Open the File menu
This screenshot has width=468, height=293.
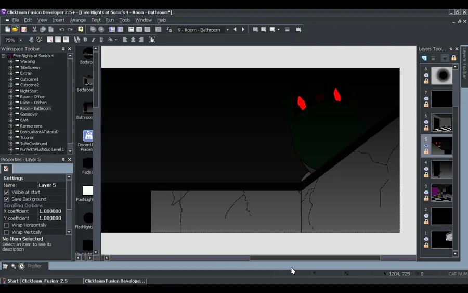(x=16, y=20)
